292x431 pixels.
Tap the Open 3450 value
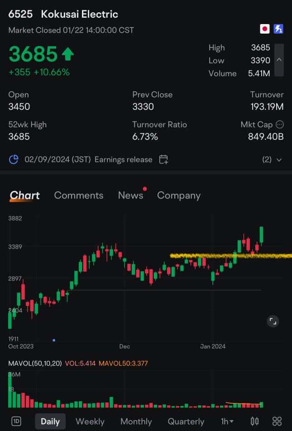coord(19,107)
